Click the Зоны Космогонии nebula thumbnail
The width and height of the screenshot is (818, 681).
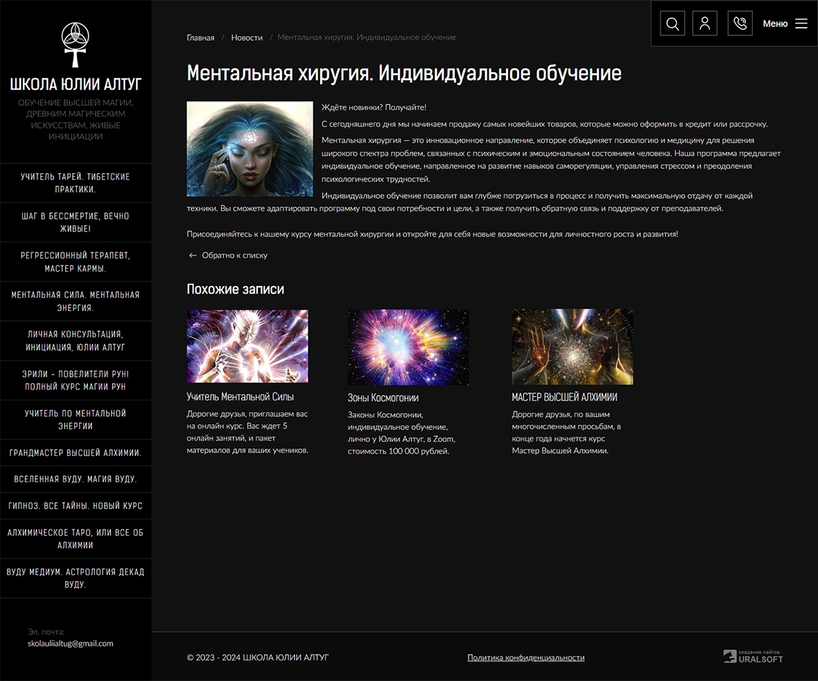click(408, 346)
